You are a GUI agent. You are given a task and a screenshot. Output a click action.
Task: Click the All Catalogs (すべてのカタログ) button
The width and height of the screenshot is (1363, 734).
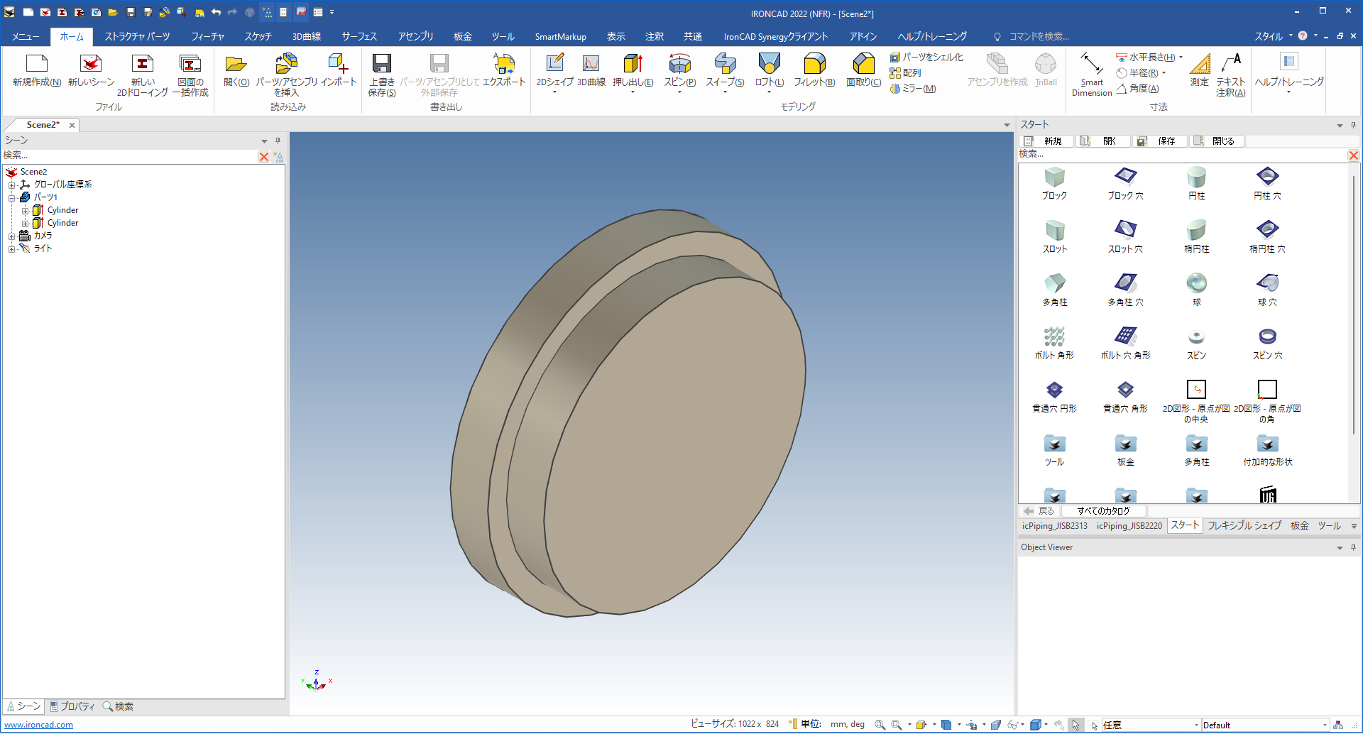(1103, 511)
